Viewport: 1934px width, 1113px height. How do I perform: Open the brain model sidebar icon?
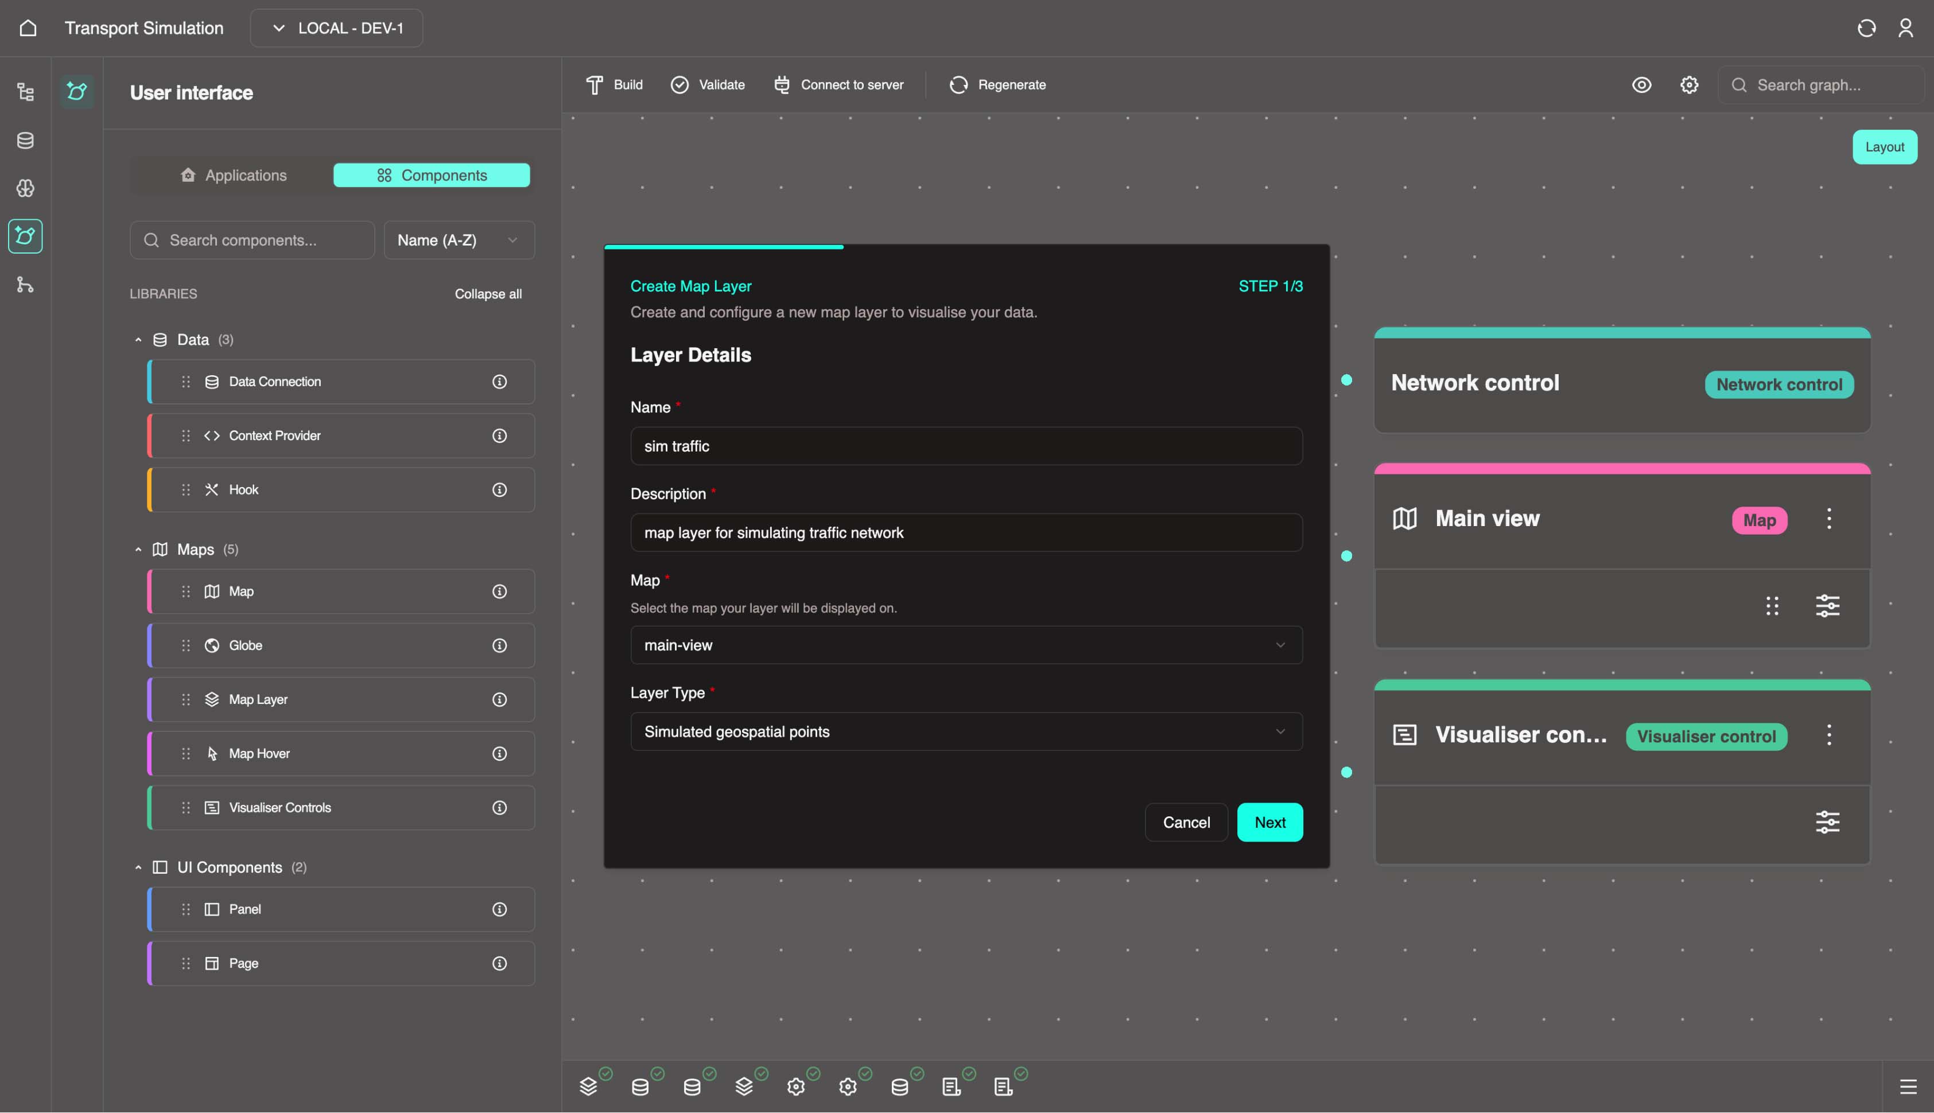(x=25, y=188)
